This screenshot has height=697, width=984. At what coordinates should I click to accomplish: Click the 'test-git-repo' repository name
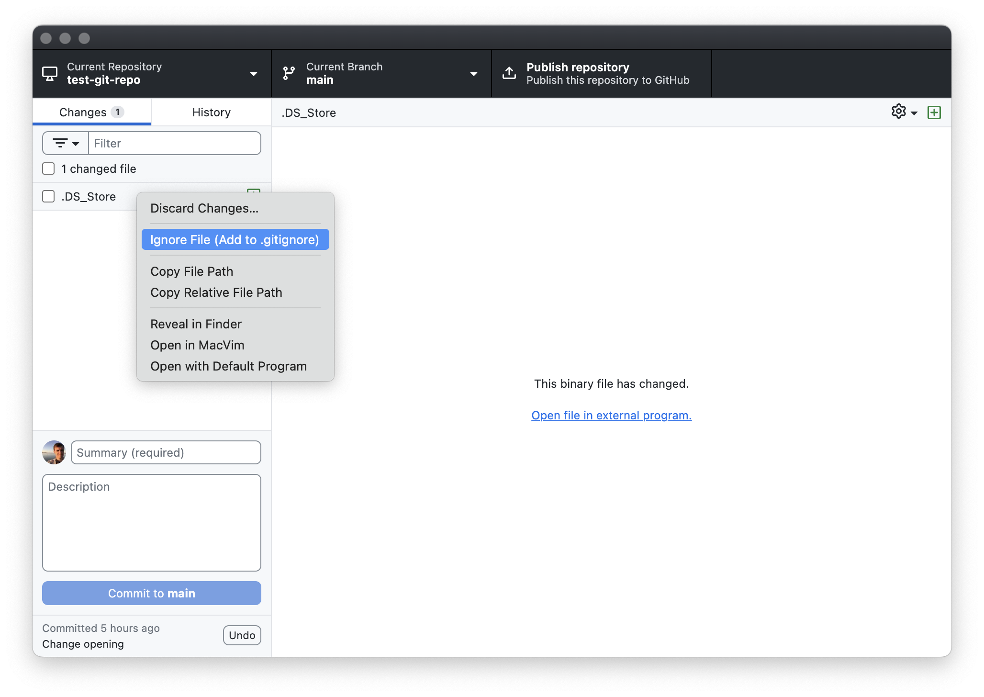(103, 80)
